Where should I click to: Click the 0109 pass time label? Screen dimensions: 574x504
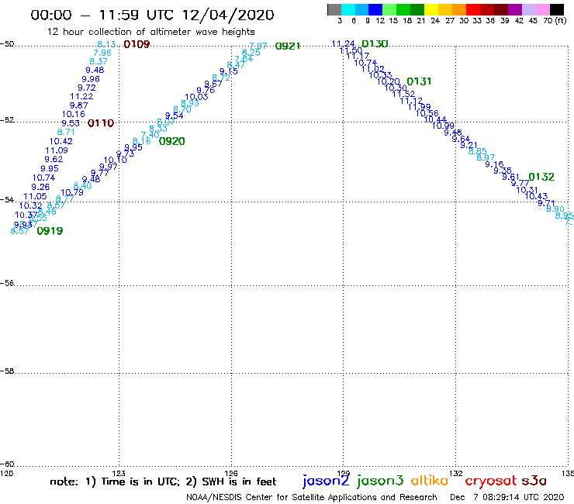point(137,44)
